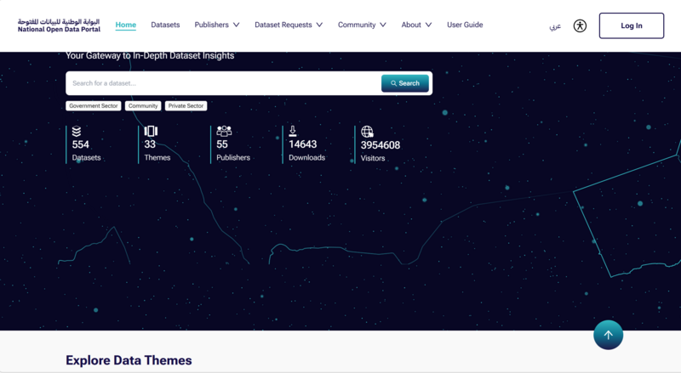Filter by Government Sector tag
681x373 pixels.
pos(94,106)
